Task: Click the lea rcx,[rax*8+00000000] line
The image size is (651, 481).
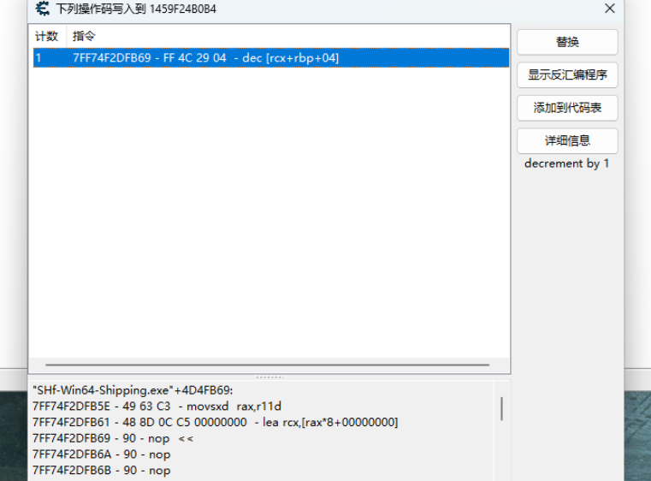Action: (x=215, y=423)
